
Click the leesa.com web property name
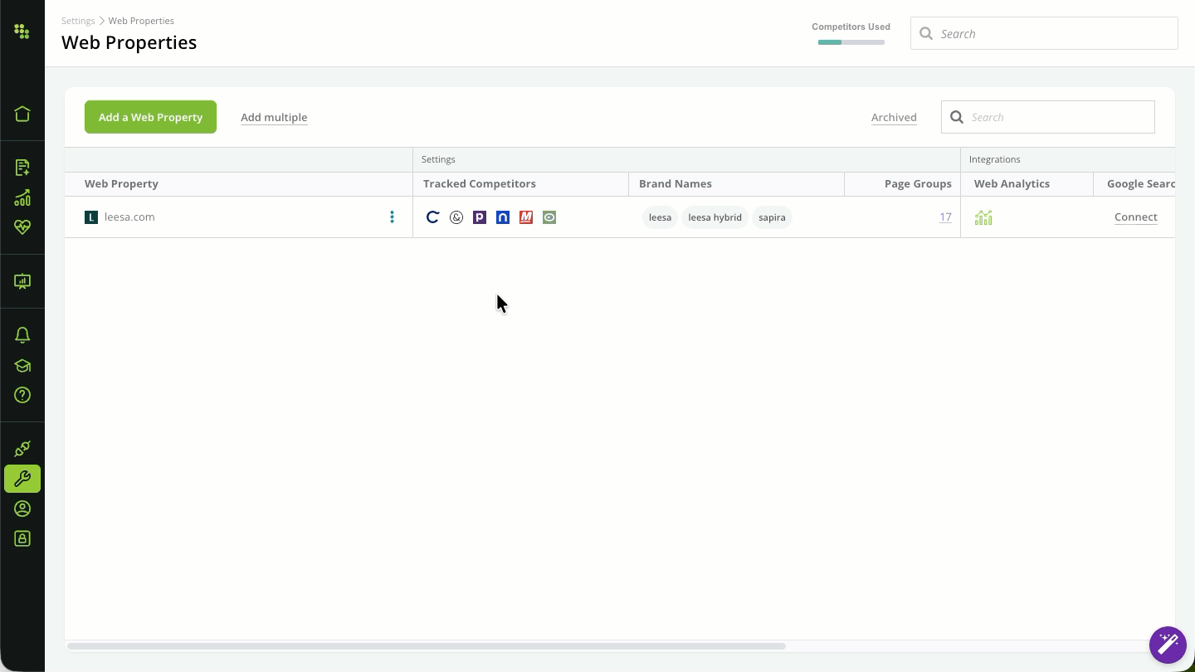point(129,217)
